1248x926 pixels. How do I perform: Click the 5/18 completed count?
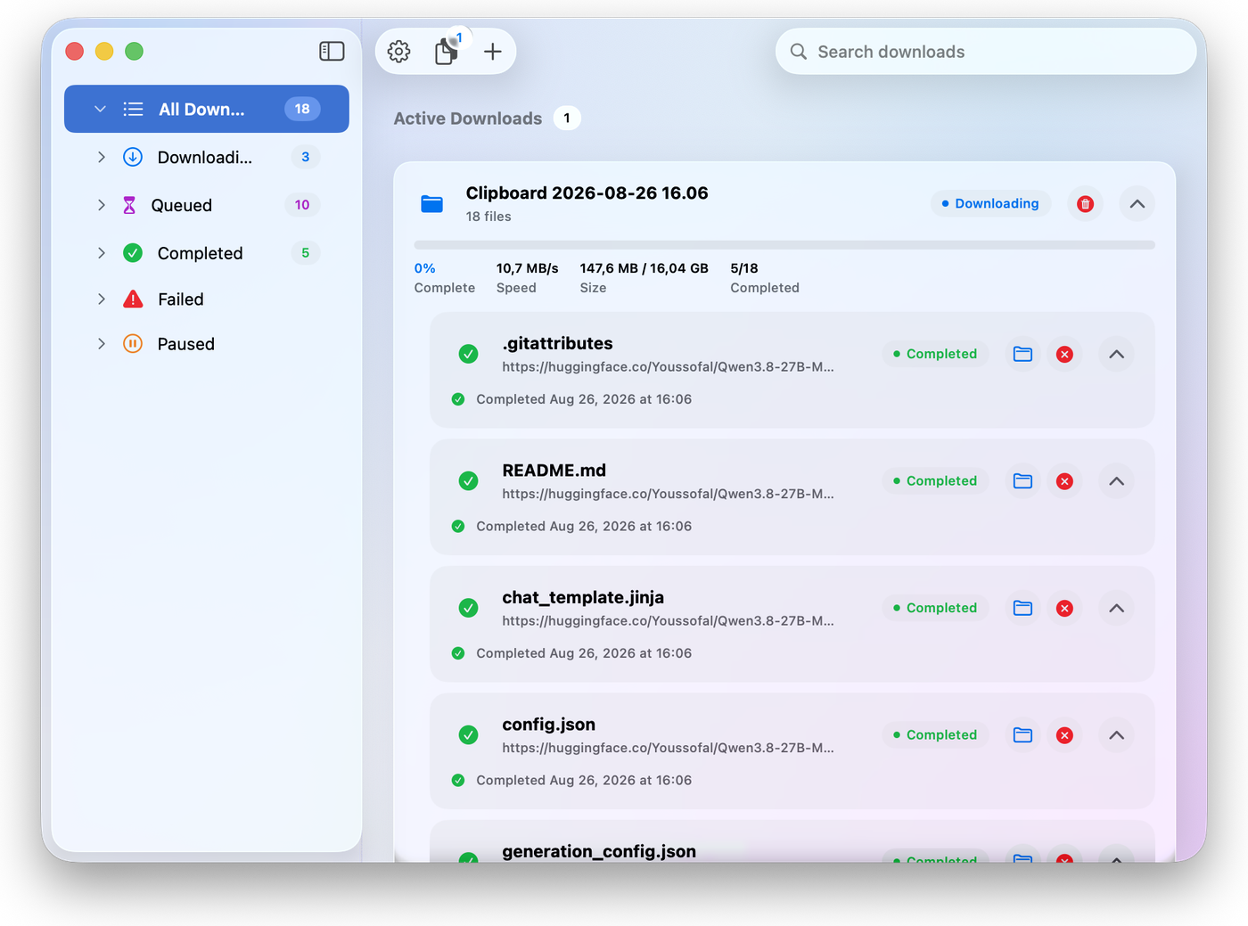click(x=744, y=268)
